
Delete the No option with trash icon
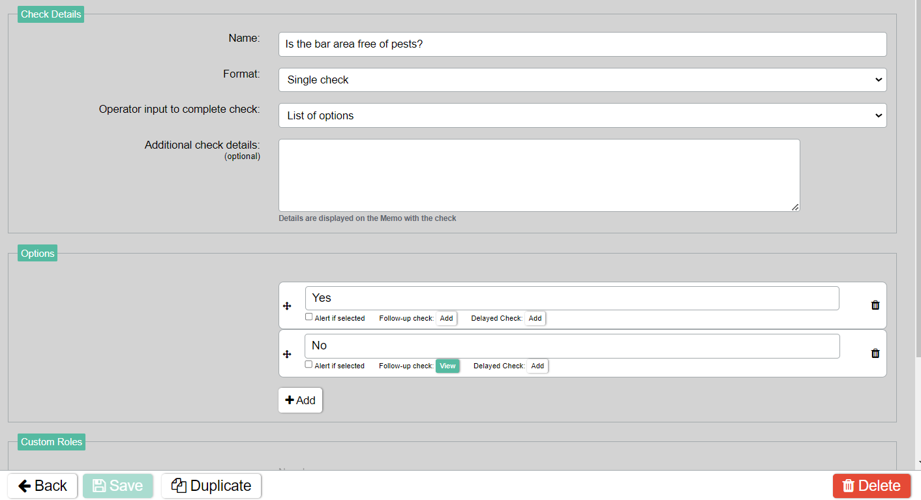click(875, 353)
